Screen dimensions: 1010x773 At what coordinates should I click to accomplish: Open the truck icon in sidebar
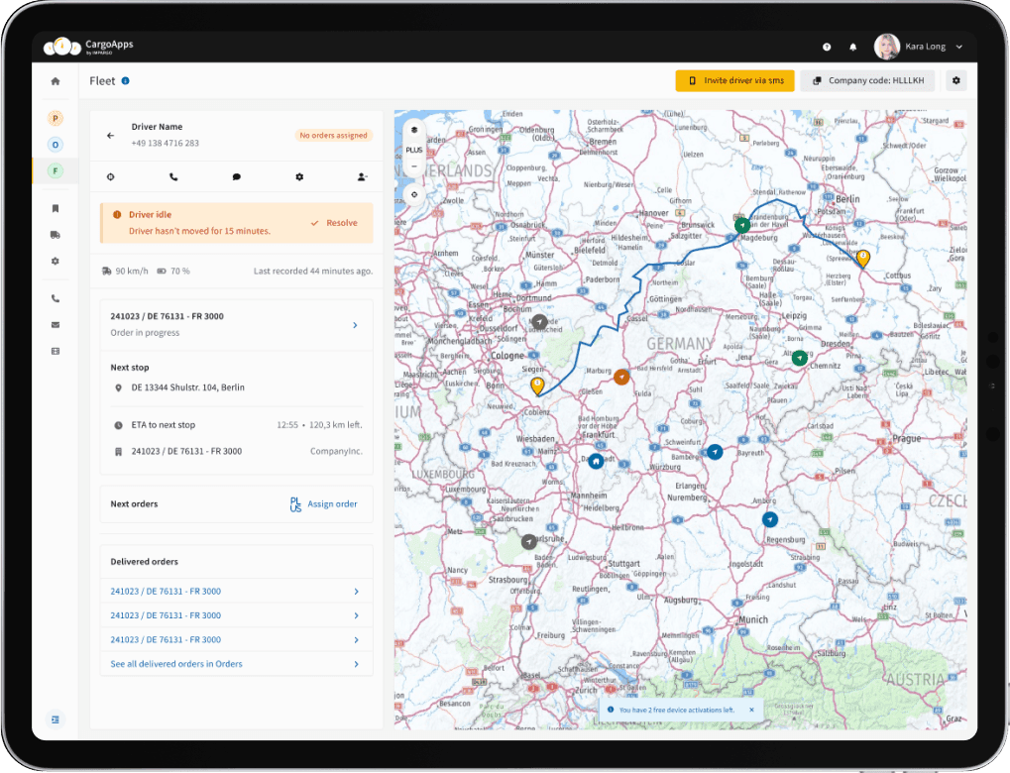[x=56, y=235]
